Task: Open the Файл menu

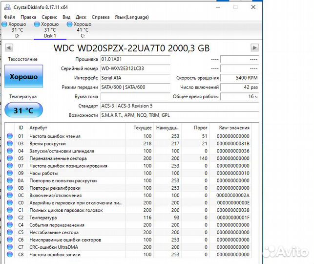Action: pos(9,17)
